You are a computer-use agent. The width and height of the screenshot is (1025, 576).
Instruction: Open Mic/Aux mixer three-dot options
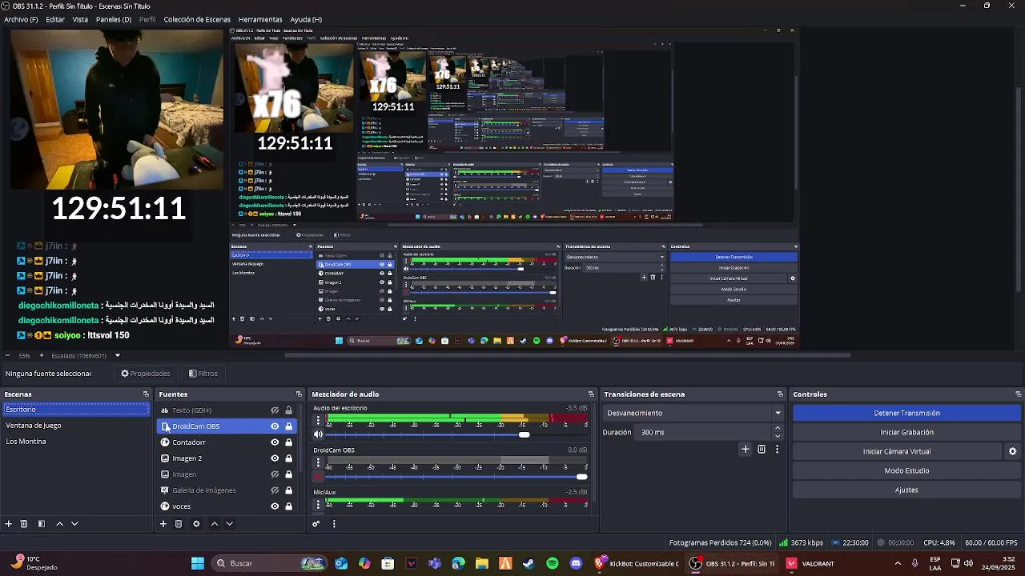point(318,505)
